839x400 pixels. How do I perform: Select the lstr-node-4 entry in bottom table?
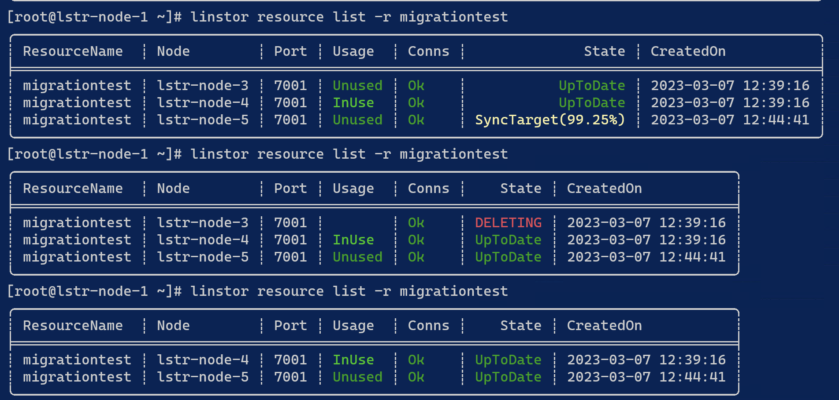click(203, 360)
